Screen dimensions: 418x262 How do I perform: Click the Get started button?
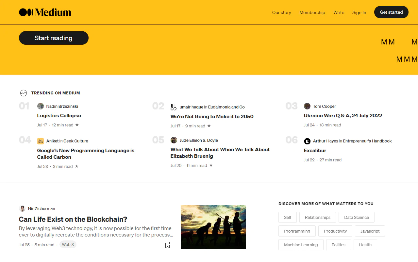(x=391, y=12)
